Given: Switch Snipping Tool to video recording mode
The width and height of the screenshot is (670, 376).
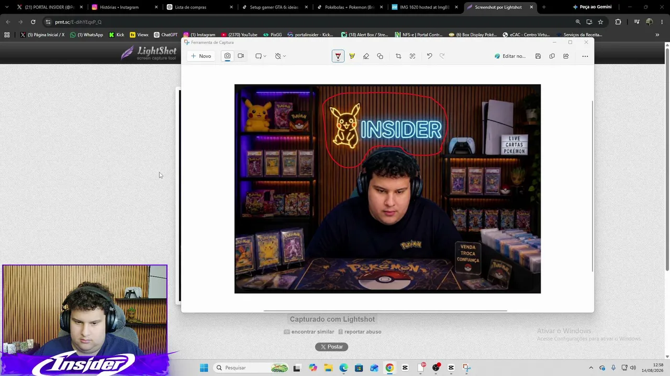Looking at the screenshot, I should point(241,56).
